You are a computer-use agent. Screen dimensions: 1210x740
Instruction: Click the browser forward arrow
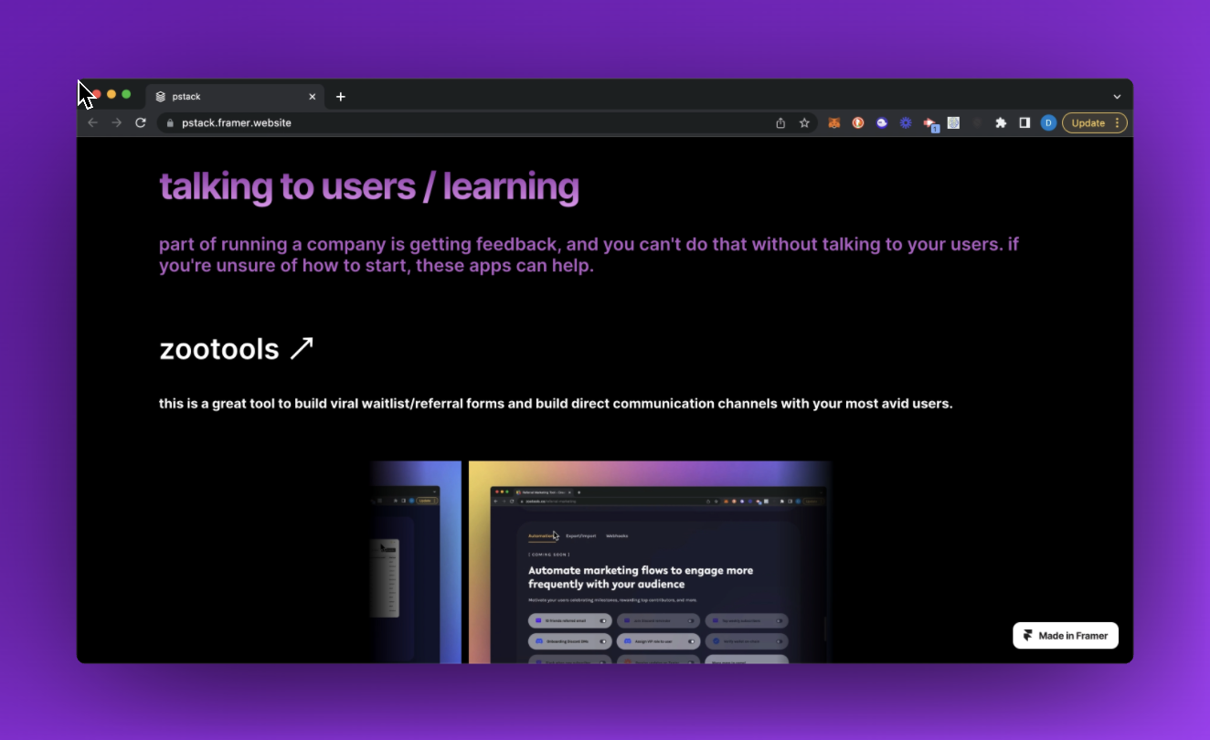pos(116,122)
